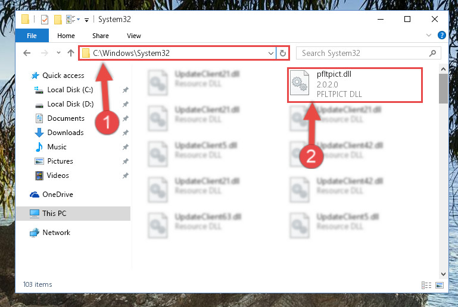This screenshot has height=307, width=458.
Task: Click New folder quick access toolbar icon
Action: click(x=58, y=20)
